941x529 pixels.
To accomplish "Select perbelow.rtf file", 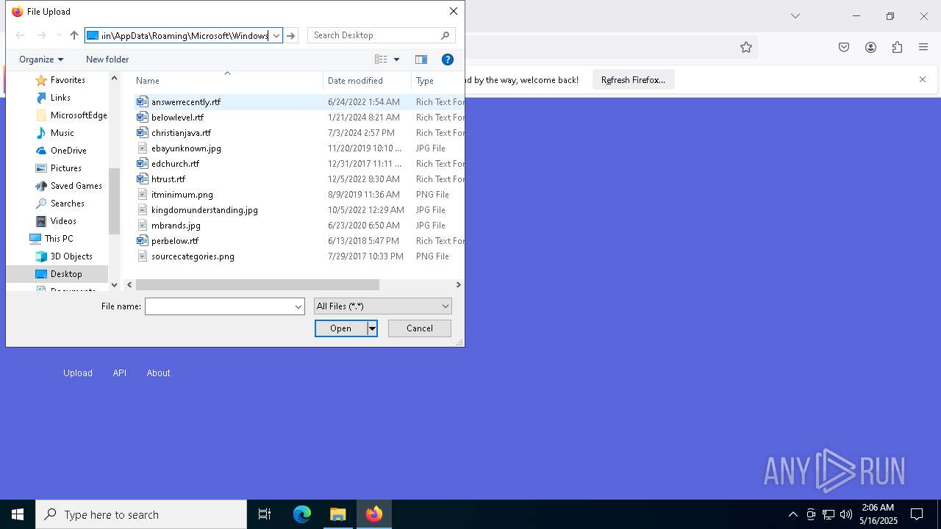I will tap(175, 241).
